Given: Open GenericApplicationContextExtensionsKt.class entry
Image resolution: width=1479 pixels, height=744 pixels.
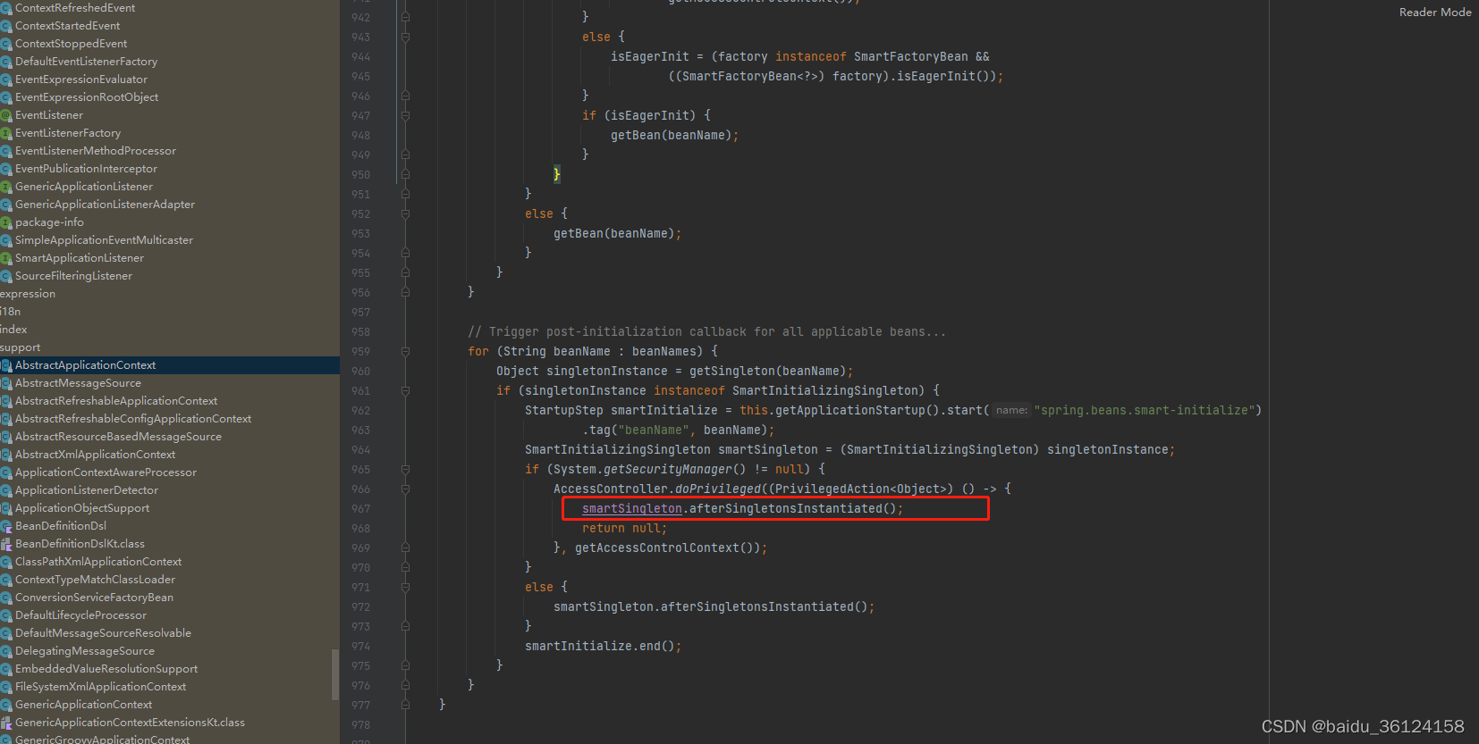Looking at the screenshot, I should [x=130, y=723].
